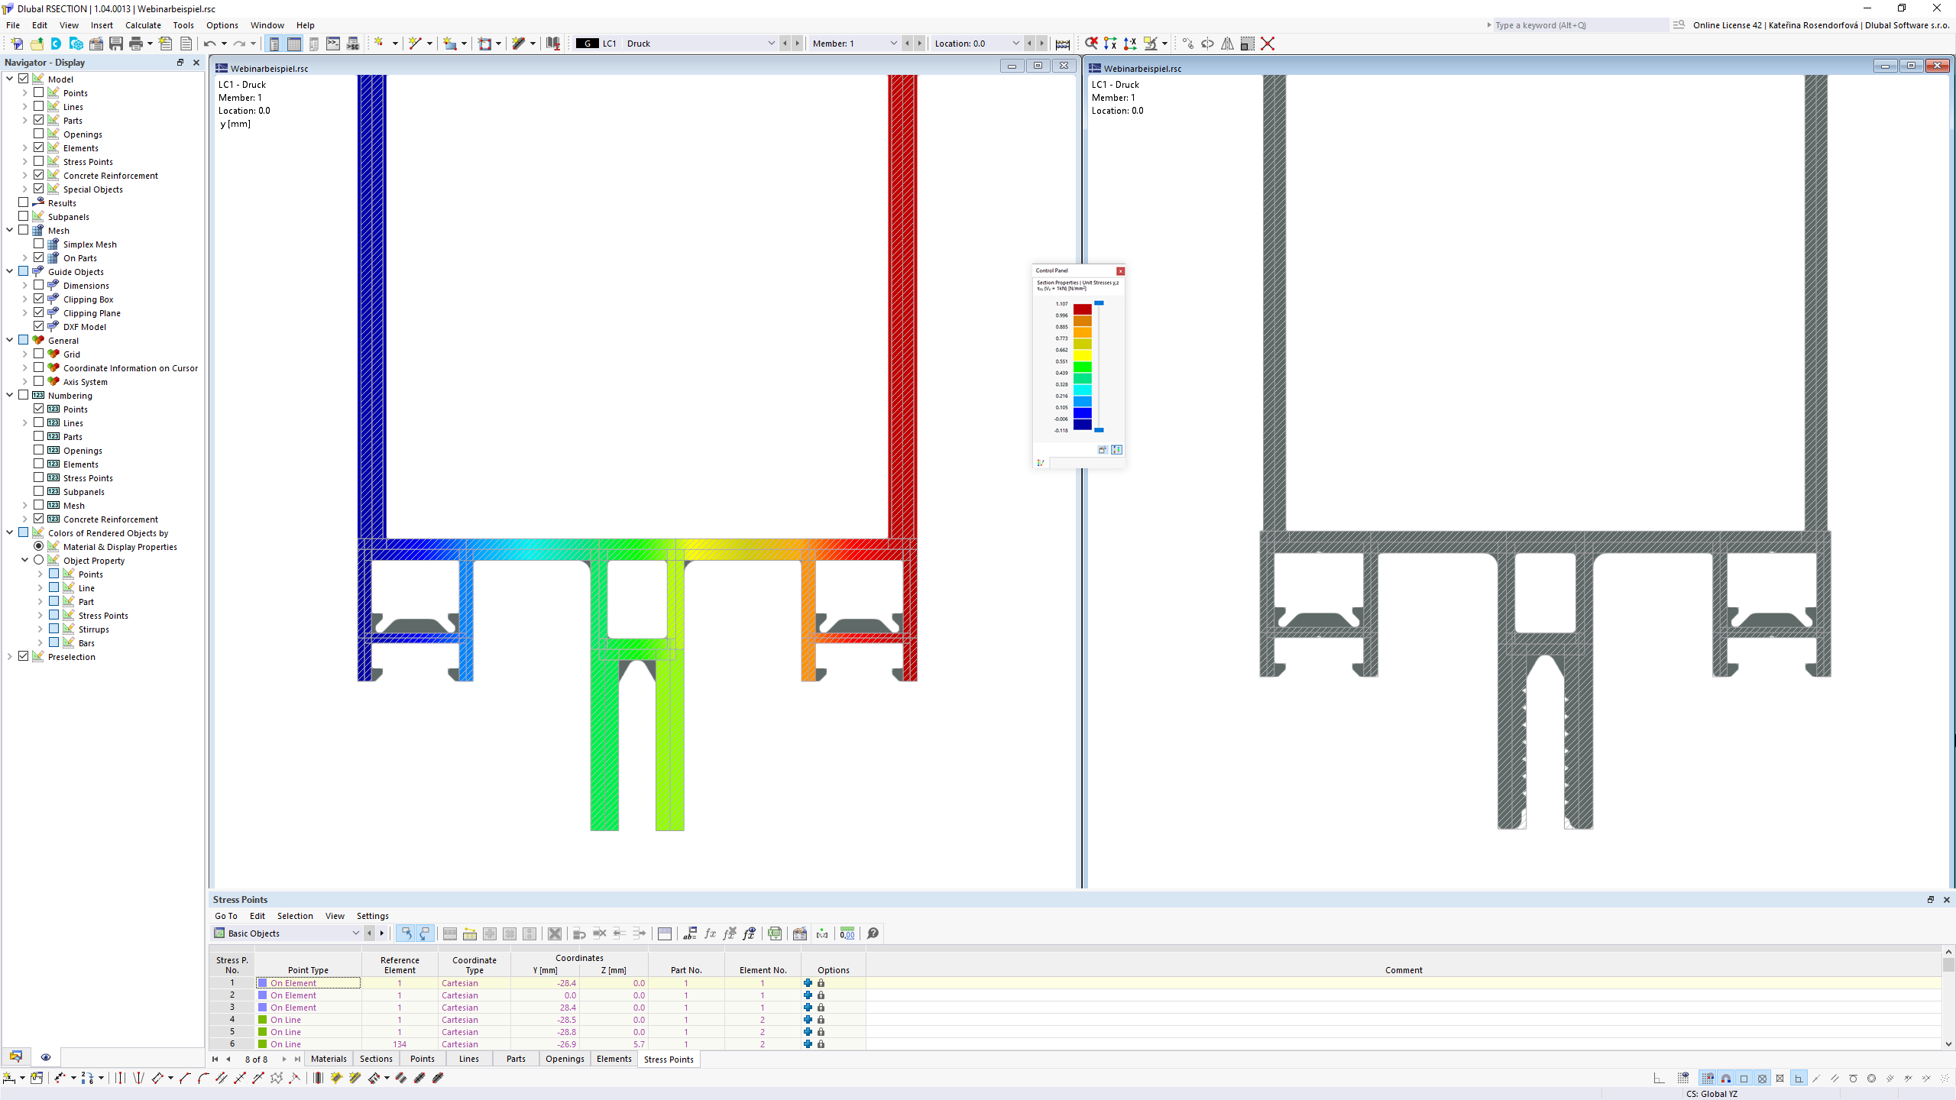Expand the Concrete Reinforcement tree item

[x=24, y=175]
